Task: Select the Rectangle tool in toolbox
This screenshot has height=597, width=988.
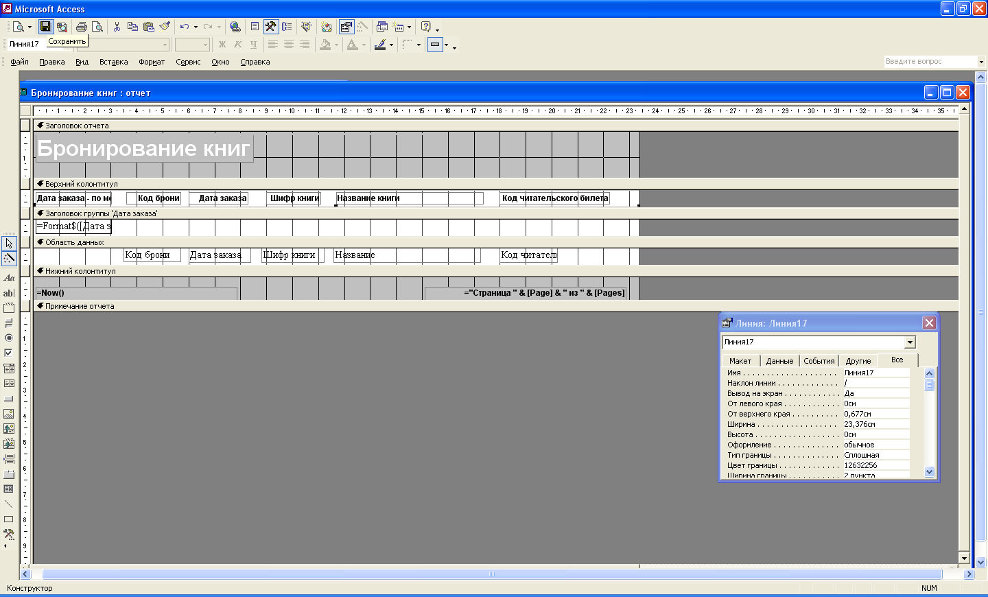Action: pos(9,519)
